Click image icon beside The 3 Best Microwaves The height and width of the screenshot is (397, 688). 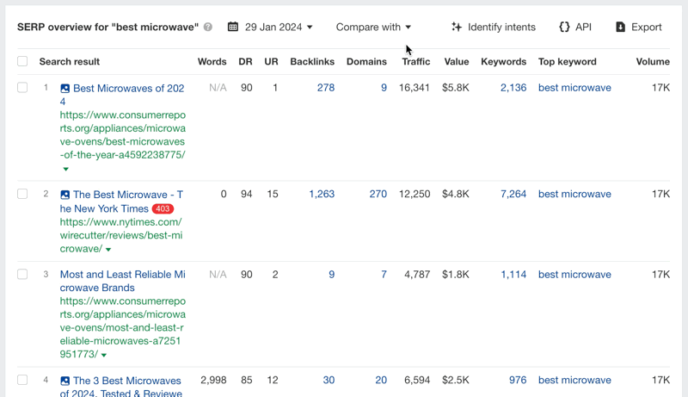[x=65, y=381]
